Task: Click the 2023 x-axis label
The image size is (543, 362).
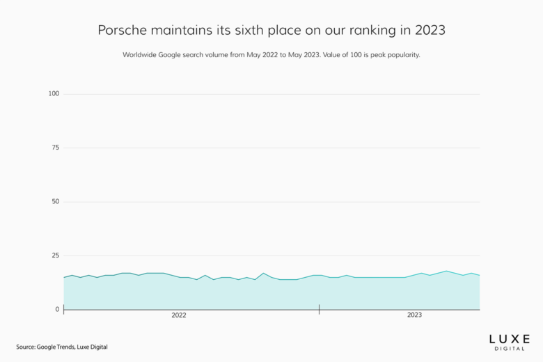Action: coord(414,315)
